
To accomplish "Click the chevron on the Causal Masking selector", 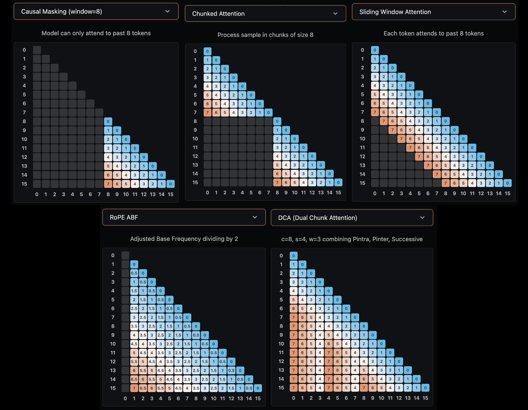I will pos(168,11).
